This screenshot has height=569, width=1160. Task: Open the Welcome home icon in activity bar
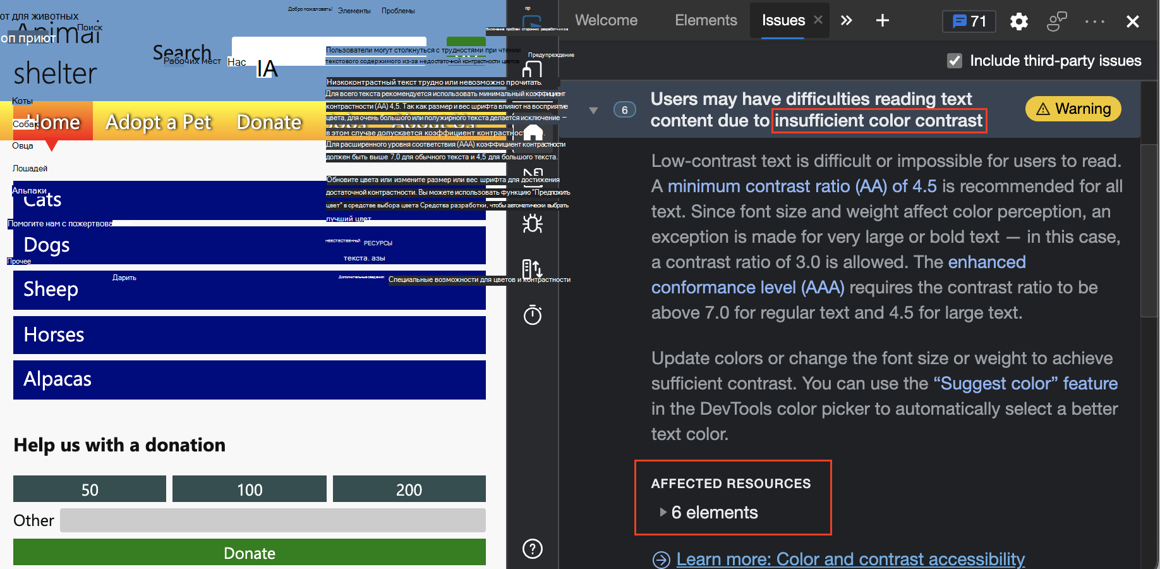pos(533,132)
